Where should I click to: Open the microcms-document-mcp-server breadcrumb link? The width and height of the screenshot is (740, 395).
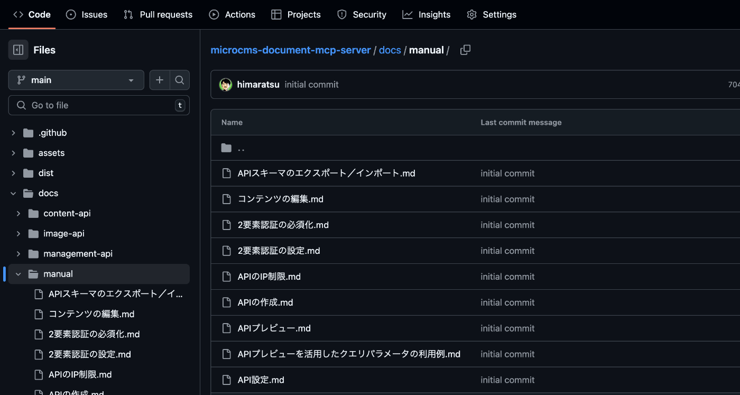pyautogui.click(x=290, y=50)
